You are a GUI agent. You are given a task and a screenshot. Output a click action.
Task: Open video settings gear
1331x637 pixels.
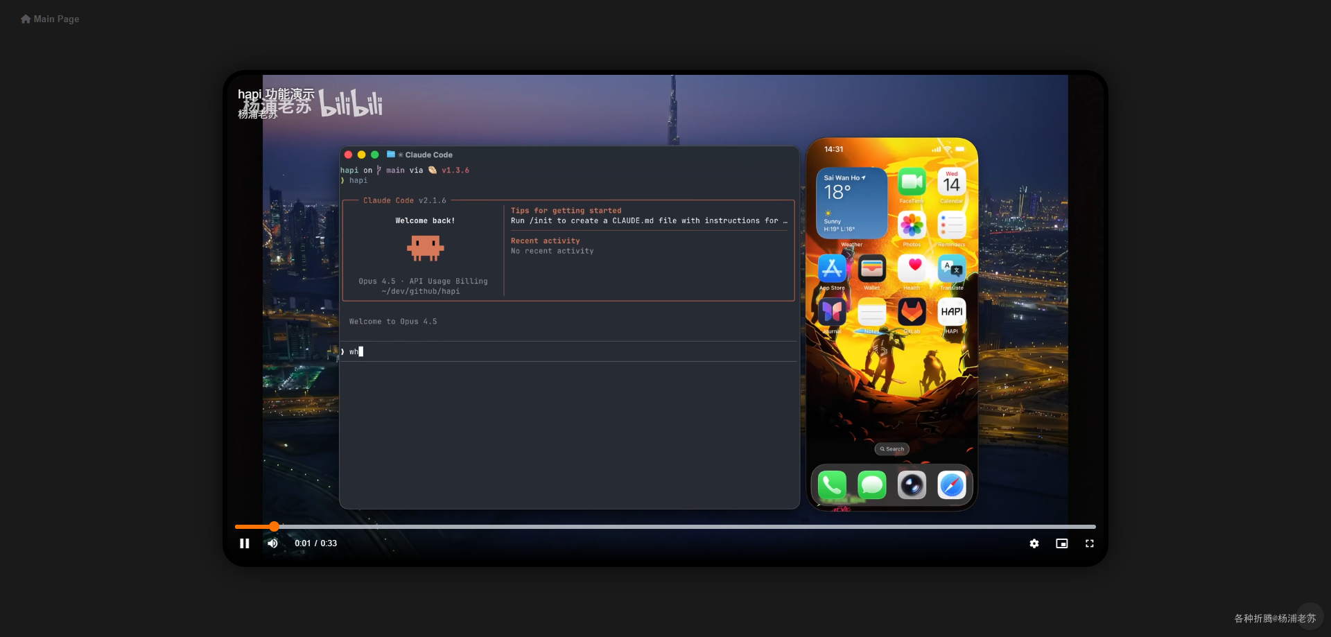[1034, 543]
